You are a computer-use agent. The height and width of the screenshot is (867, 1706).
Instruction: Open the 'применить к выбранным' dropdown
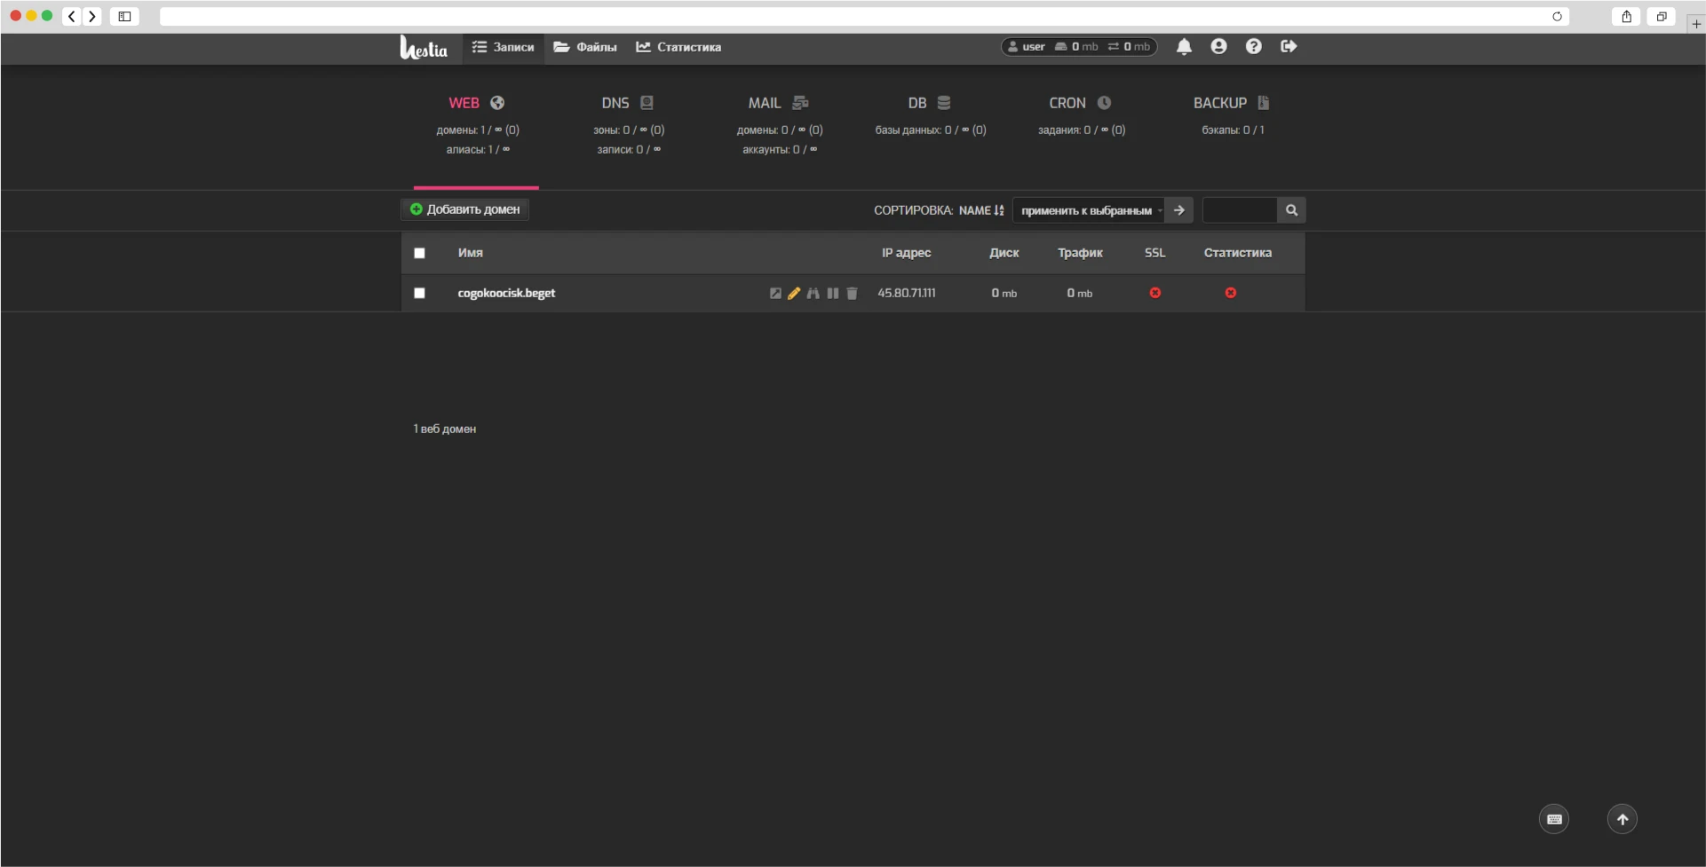pyautogui.click(x=1088, y=211)
